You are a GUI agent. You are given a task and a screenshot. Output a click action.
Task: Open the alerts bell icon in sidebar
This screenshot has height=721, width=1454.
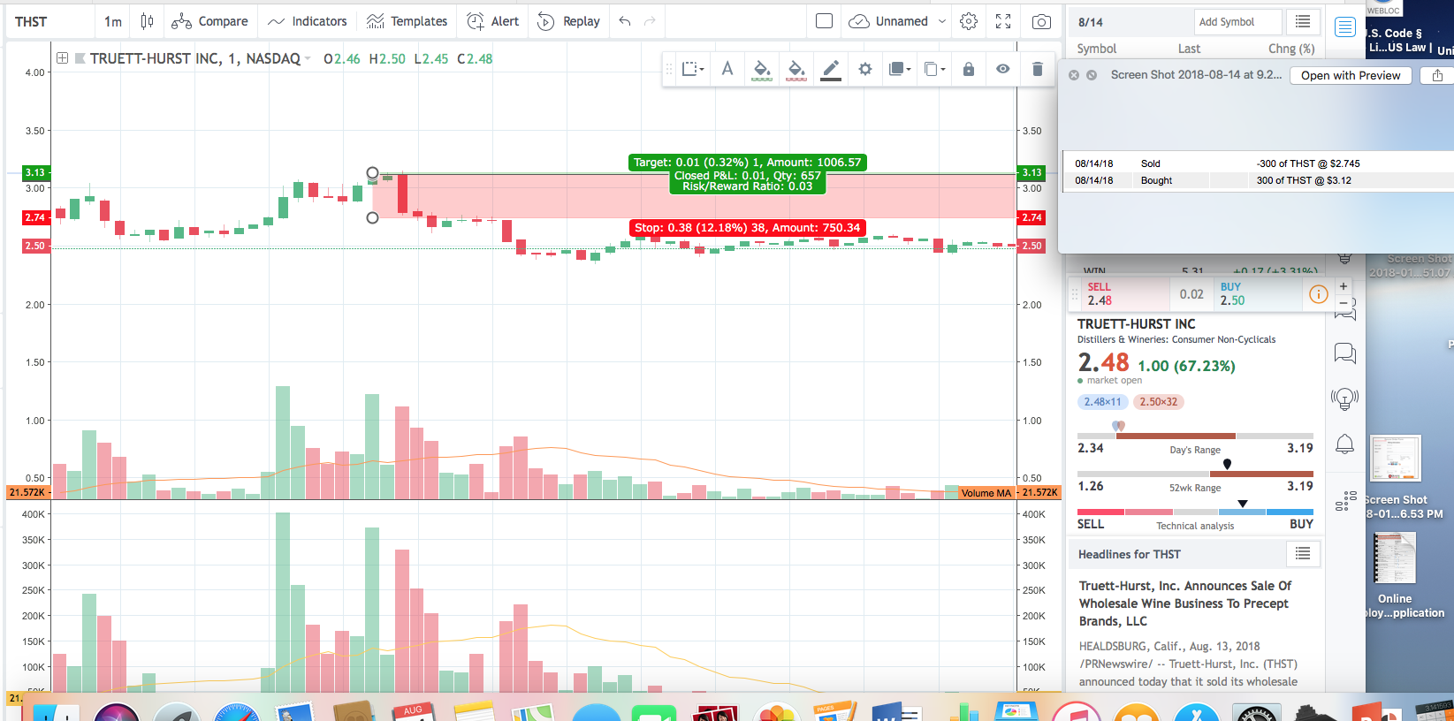[x=1344, y=444]
